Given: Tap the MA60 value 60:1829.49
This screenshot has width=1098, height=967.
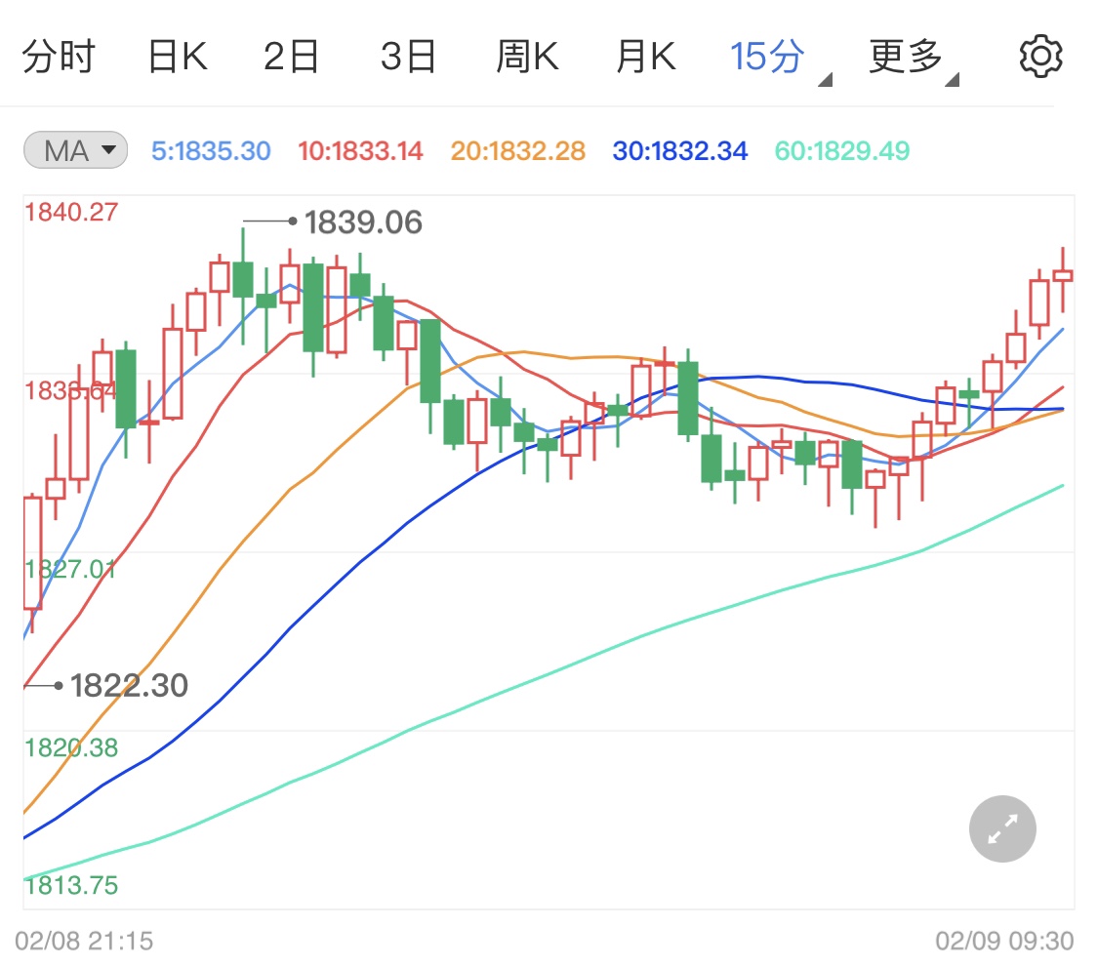Looking at the screenshot, I should click(841, 150).
